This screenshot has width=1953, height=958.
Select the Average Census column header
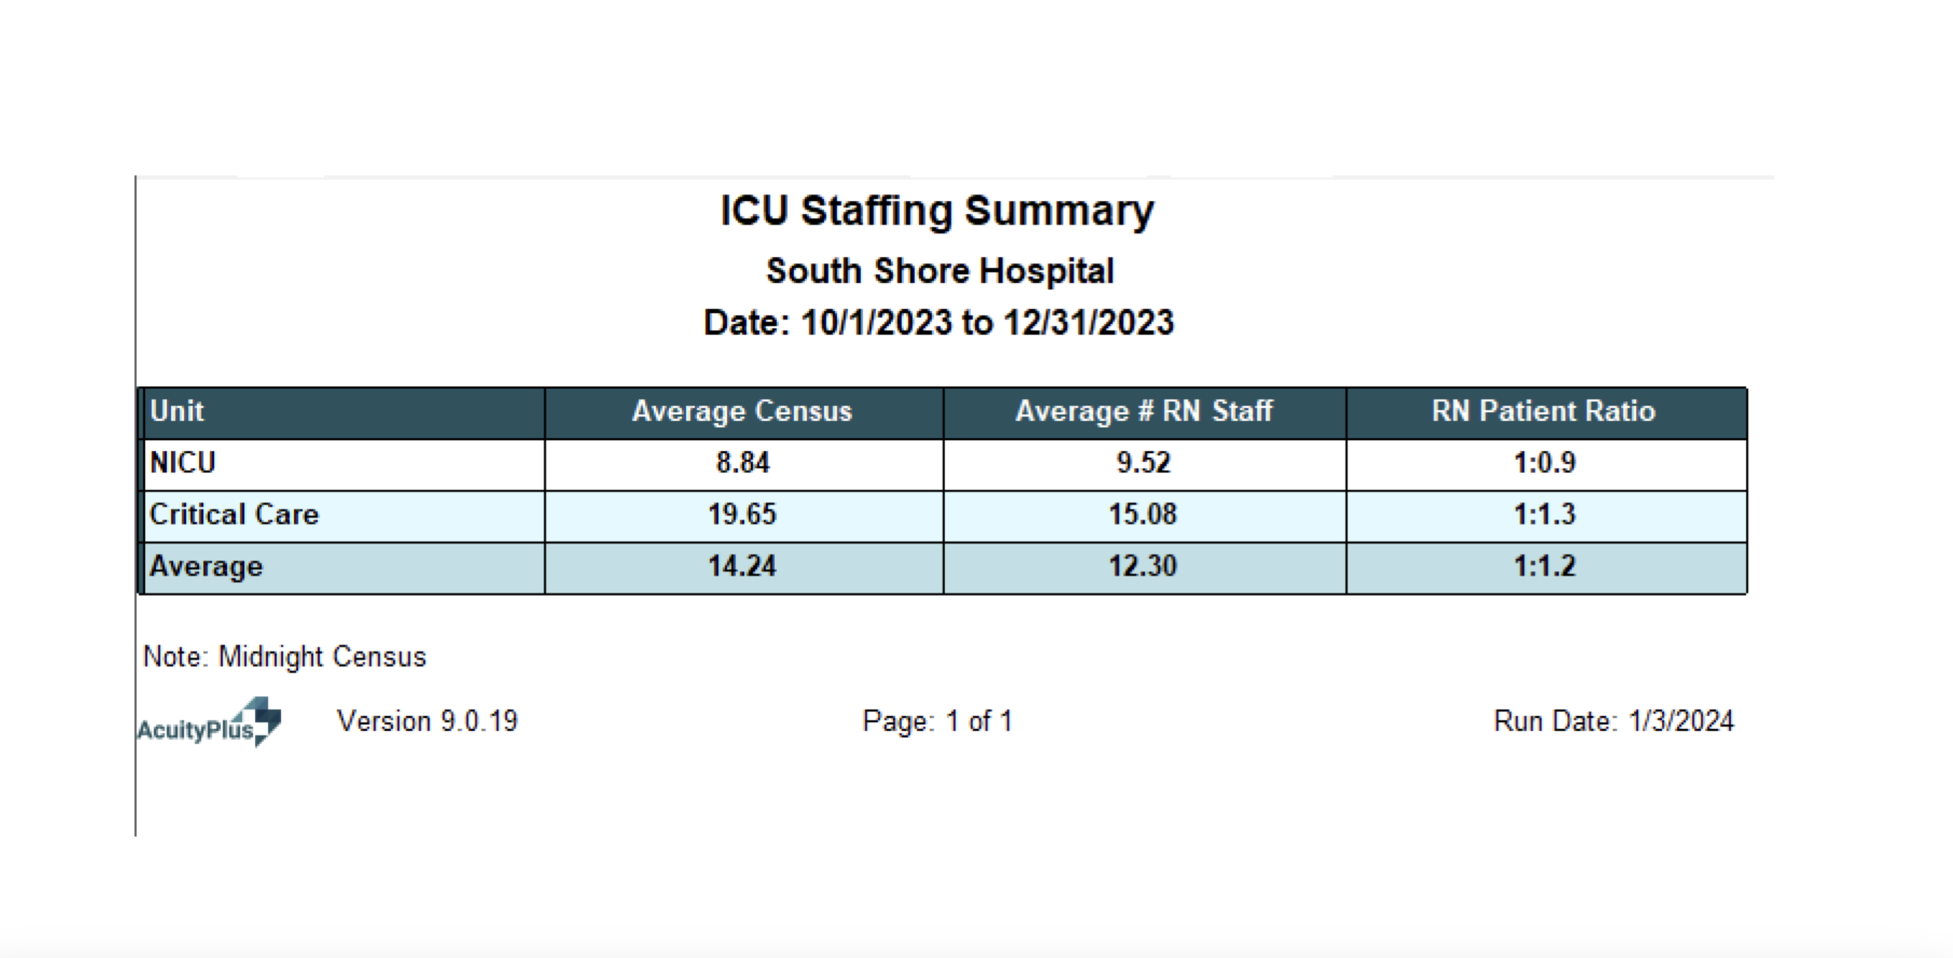742,411
